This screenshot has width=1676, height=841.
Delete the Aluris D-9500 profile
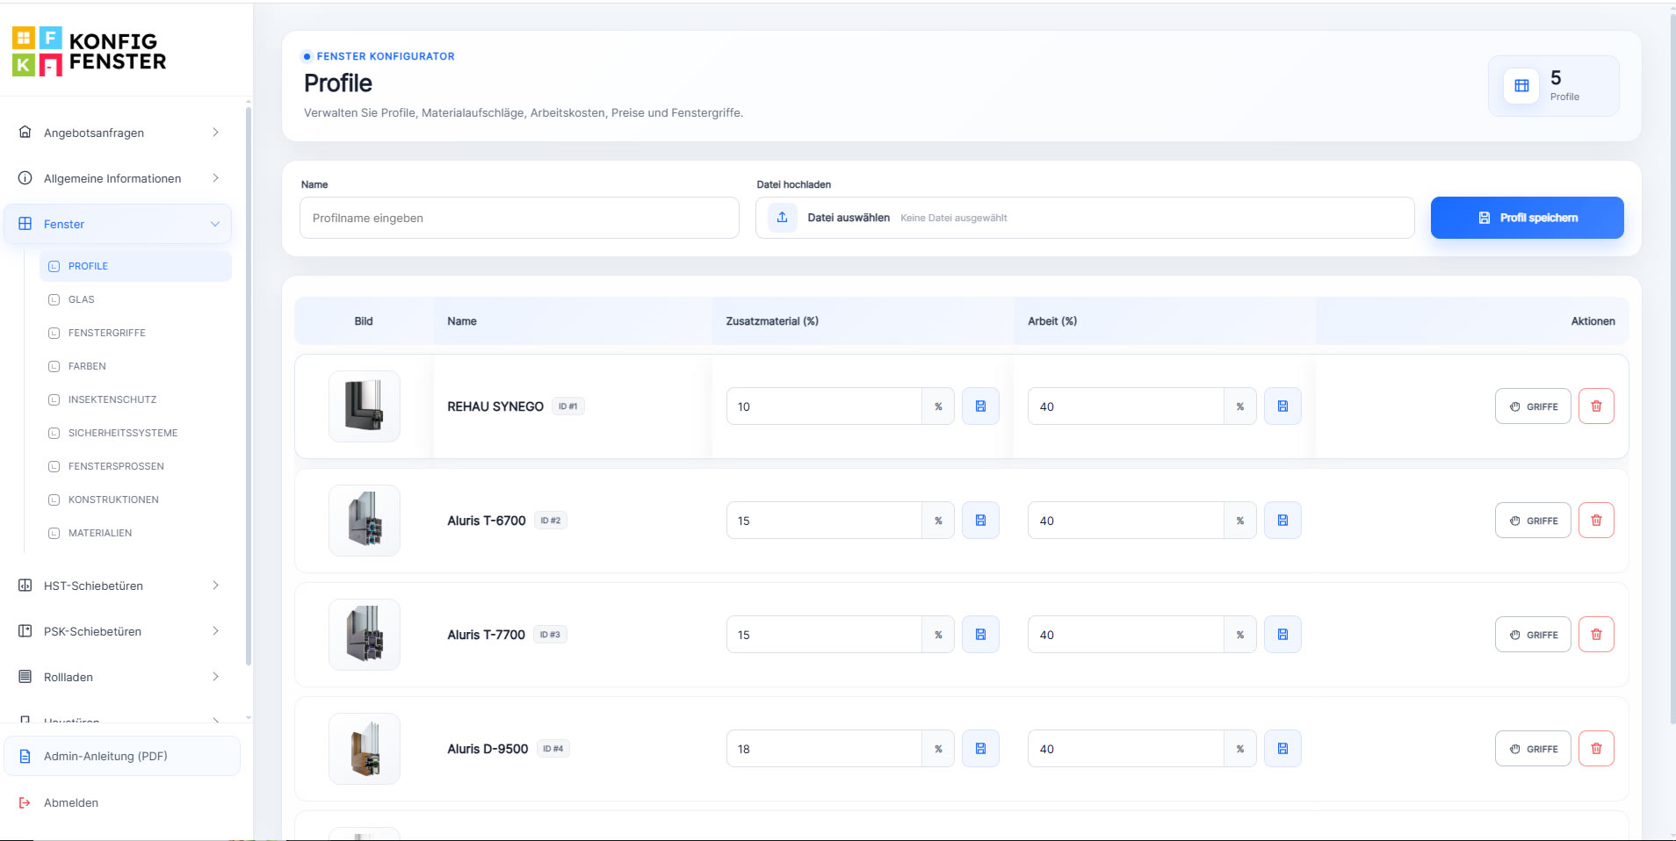point(1596,749)
